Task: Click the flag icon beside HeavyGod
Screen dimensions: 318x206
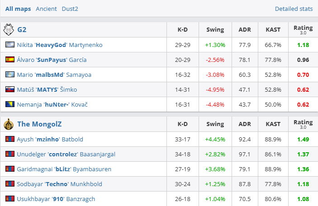Action: (9, 45)
